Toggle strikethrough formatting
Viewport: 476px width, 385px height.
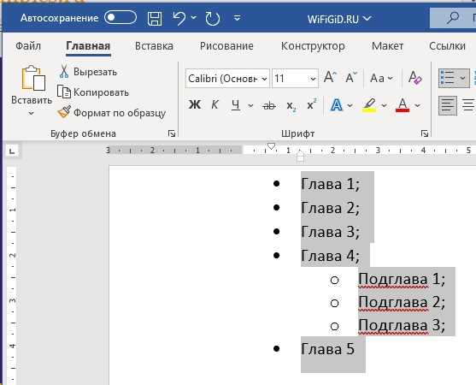click(269, 106)
